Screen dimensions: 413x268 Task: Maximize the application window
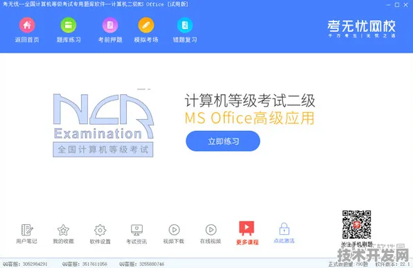(x=397, y=5)
